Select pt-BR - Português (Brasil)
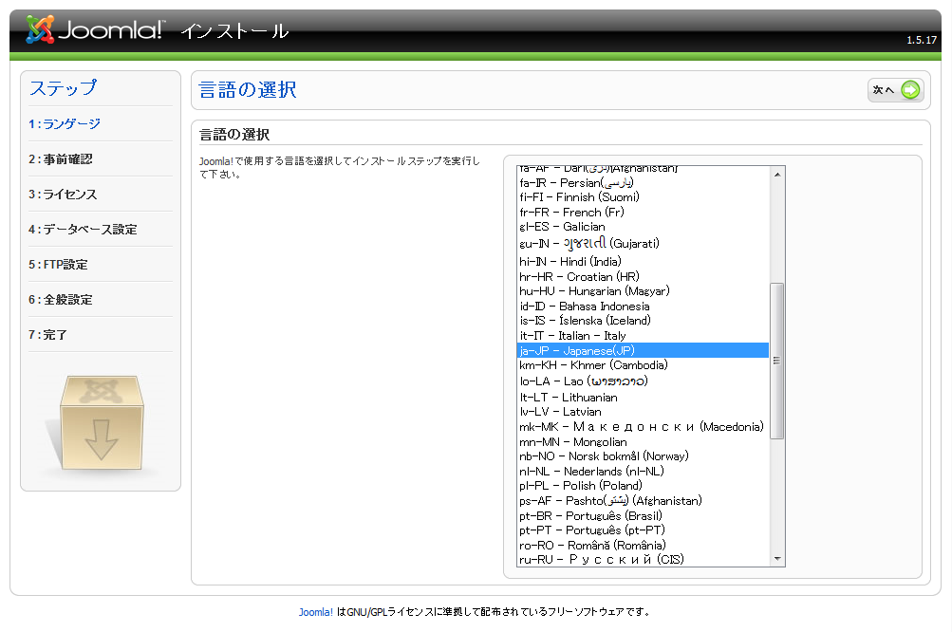This screenshot has width=952, height=632. [643, 515]
